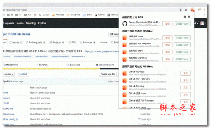The width and height of the screenshot is (211, 129).
Task: Open the ss bookmarks folder
Action: pos(10,15)
